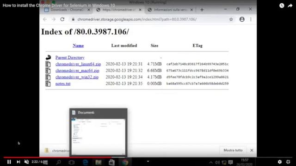The height and width of the screenshot is (166, 296).
Task: Click the Last modified column header
Action: [124, 46]
